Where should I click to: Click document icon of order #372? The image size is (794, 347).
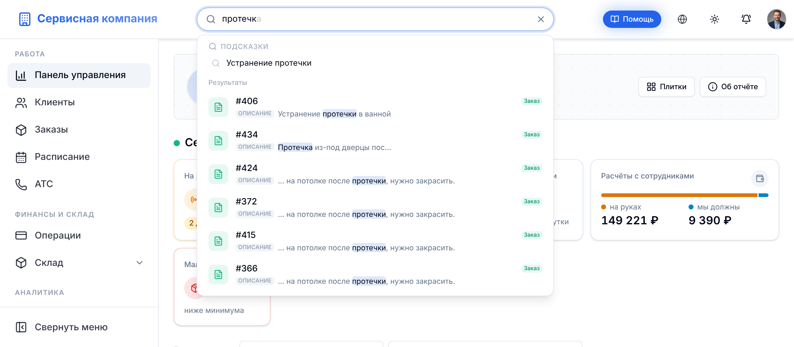point(218,208)
